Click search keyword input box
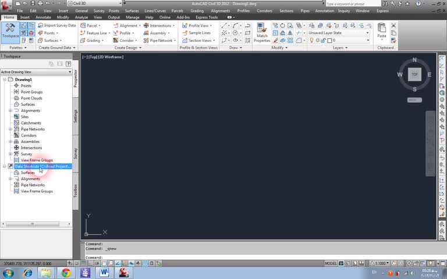447x279 pixels. [x=353, y=3]
